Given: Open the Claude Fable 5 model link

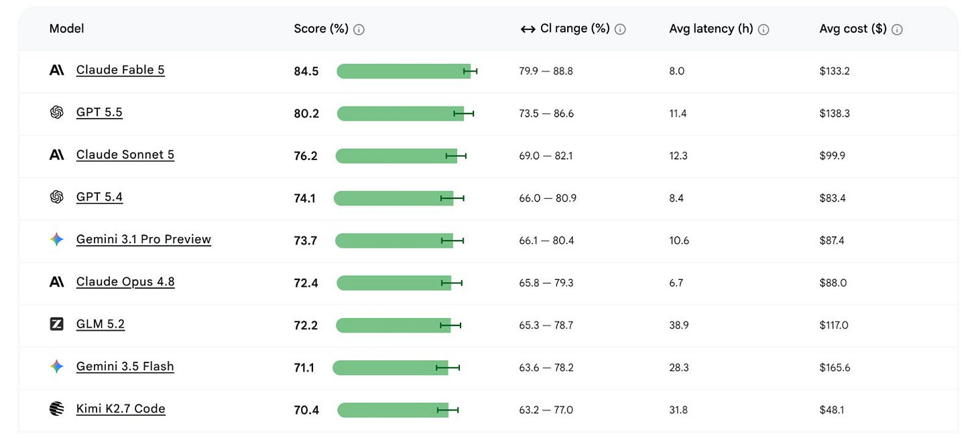Looking at the screenshot, I should (121, 70).
